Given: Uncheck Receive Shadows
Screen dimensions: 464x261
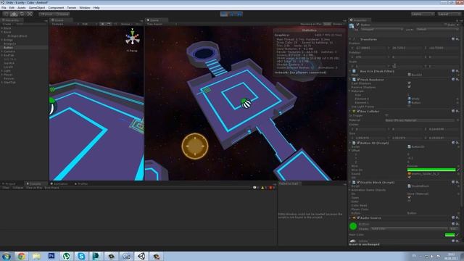Looking at the screenshot, I should [x=409, y=87].
